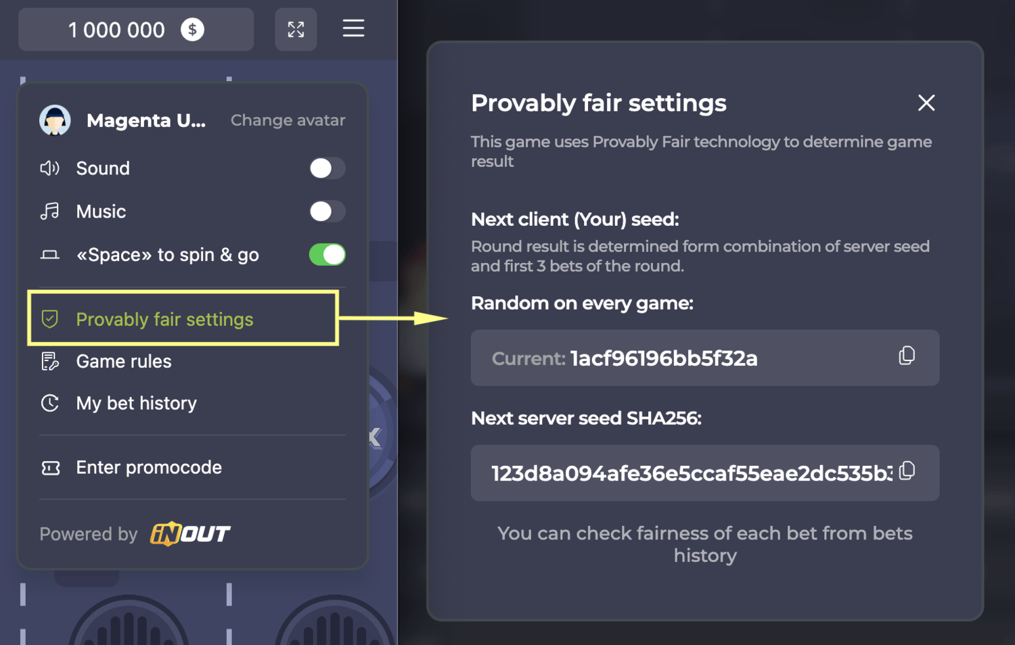Click the dollar currency icon

[192, 30]
